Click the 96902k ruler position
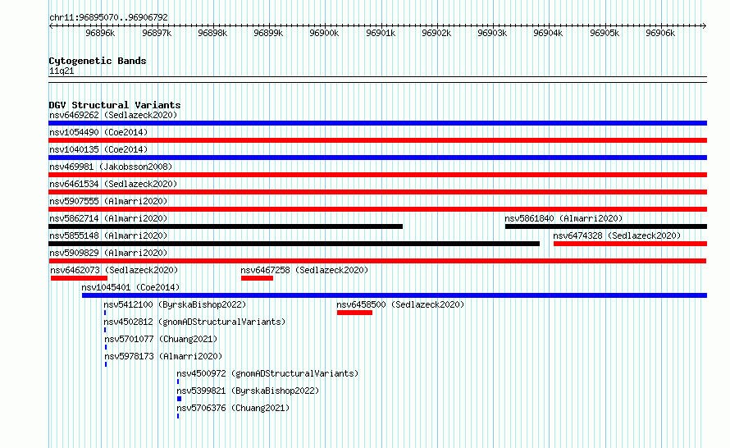The height and width of the screenshot is (448, 730). [x=436, y=33]
